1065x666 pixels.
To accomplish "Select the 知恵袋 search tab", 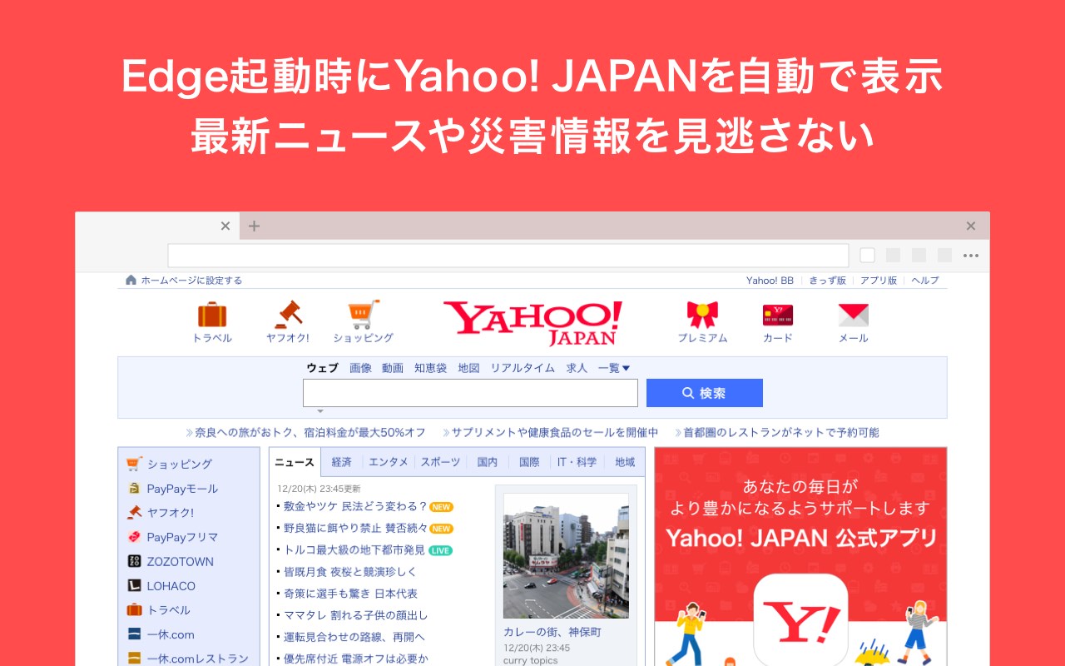I will pos(430,368).
